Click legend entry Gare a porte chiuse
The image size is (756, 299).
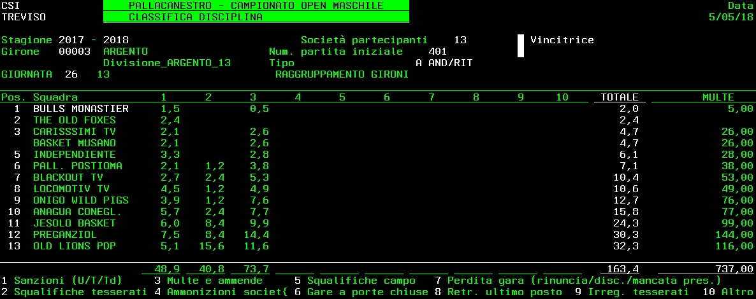(367, 292)
